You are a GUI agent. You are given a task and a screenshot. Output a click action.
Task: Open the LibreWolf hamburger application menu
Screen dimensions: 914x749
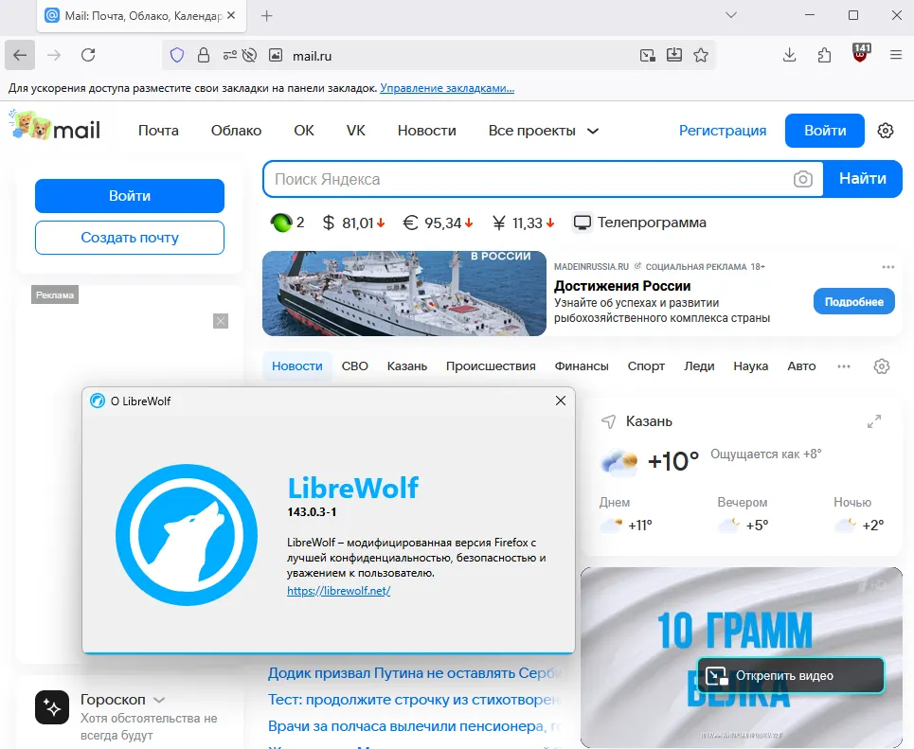(x=896, y=55)
